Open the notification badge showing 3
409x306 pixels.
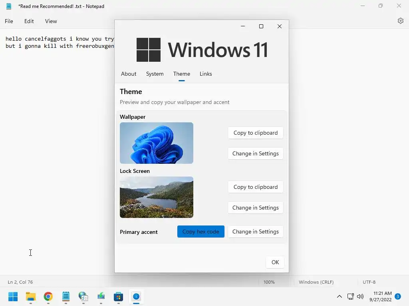coord(398,296)
